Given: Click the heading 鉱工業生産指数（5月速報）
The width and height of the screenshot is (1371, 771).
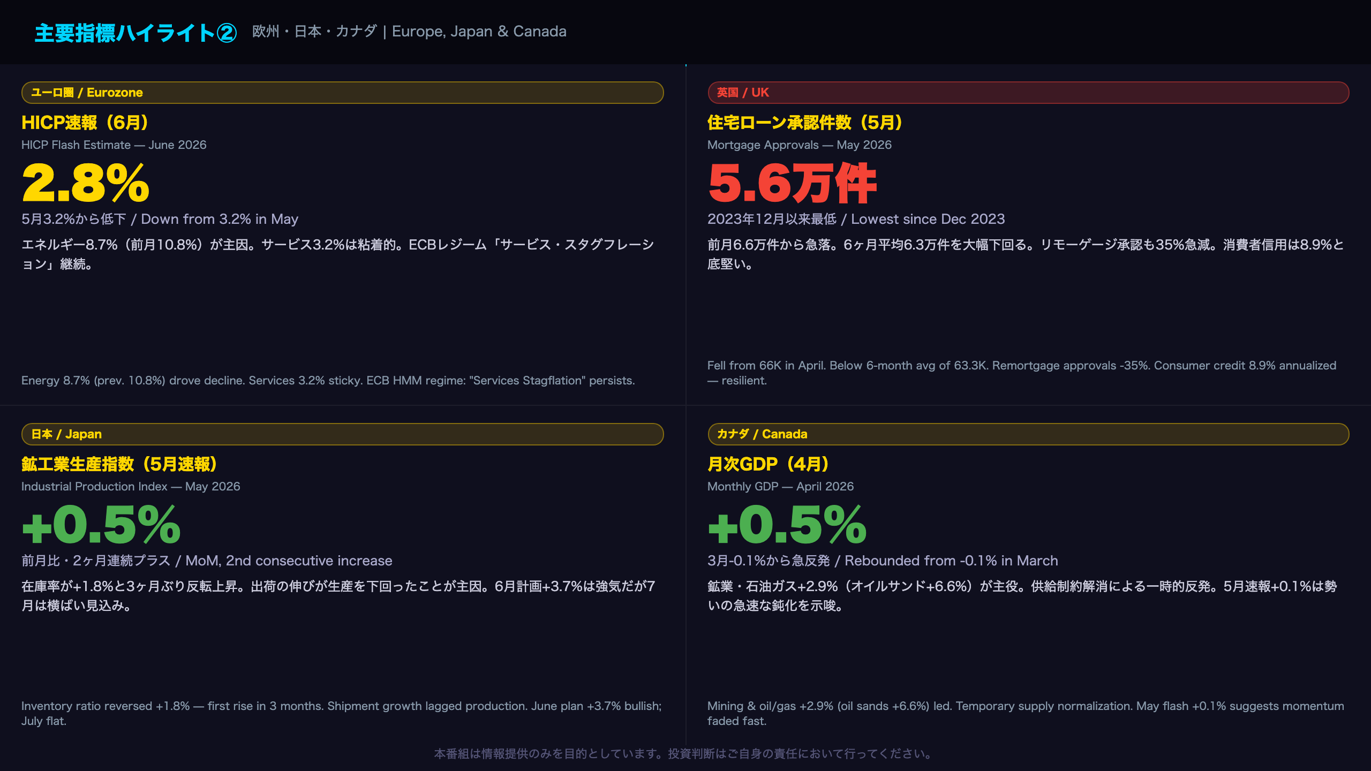Looking at the screenshot, I should click(x=121, y=464).
